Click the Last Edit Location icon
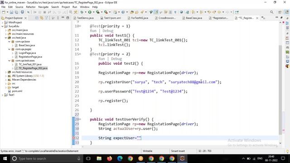Viewport: 290px width, 163px height. (209, 12)
